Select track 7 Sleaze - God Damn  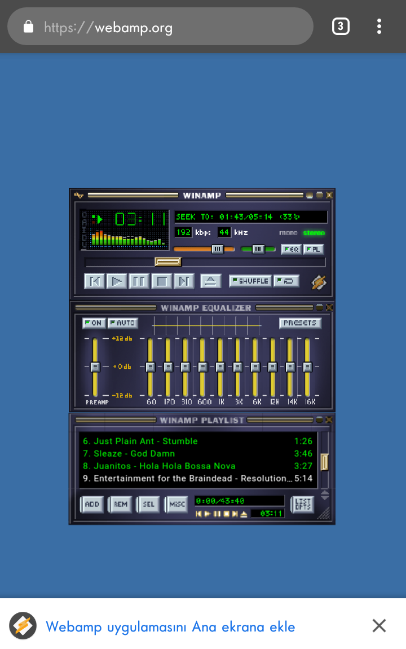(129, 453)
